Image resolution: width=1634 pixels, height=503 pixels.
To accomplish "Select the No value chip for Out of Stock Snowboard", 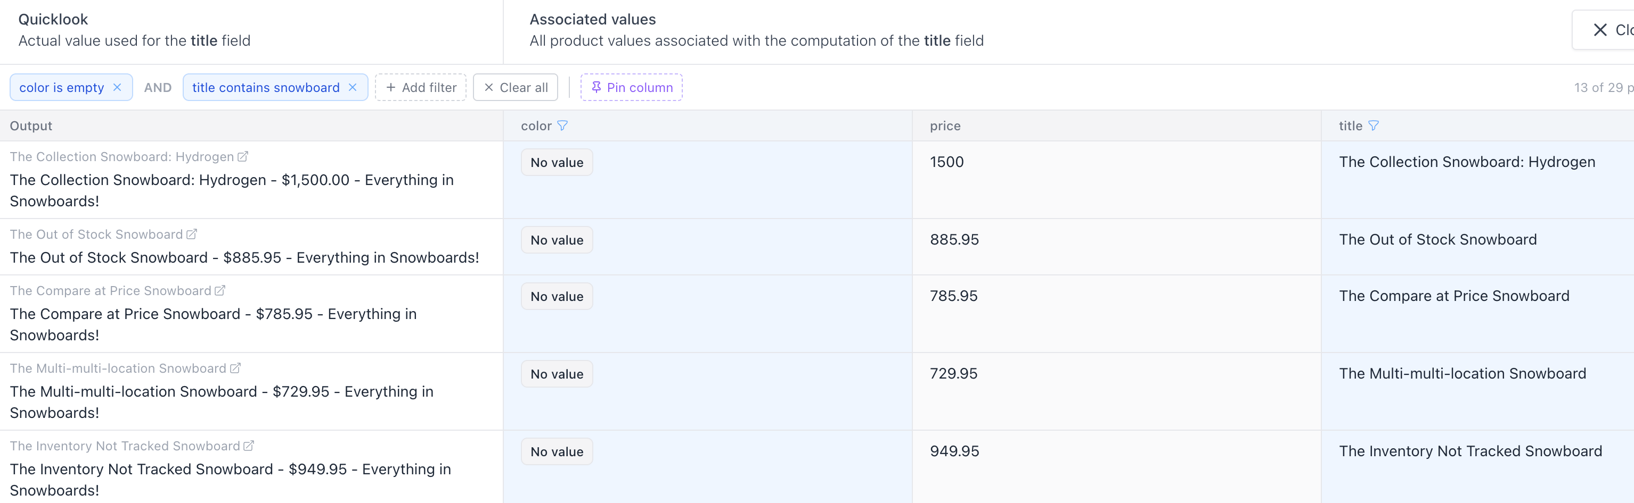I will click(x=557, y=239).
